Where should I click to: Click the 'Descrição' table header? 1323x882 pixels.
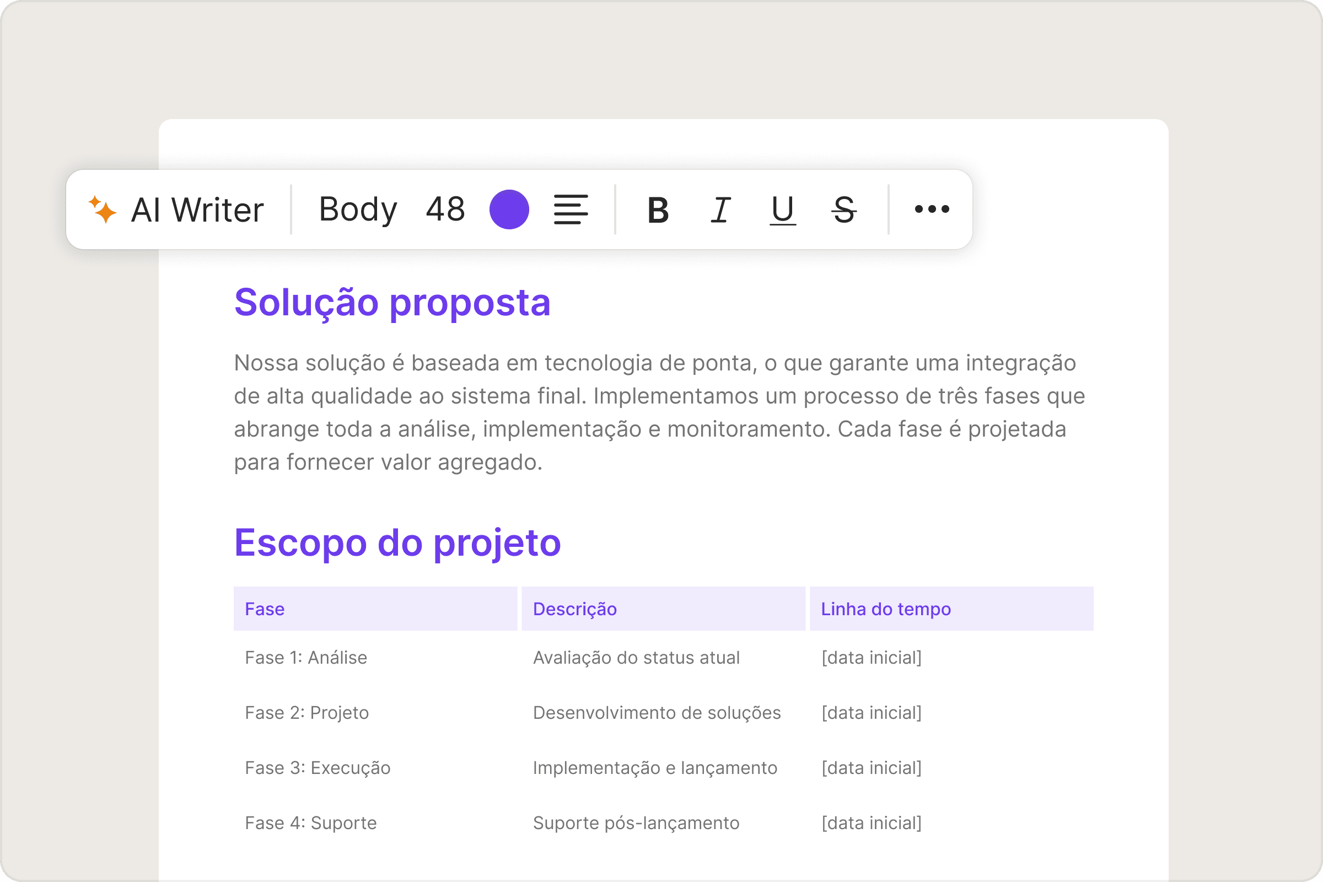(x=663, y=609)
